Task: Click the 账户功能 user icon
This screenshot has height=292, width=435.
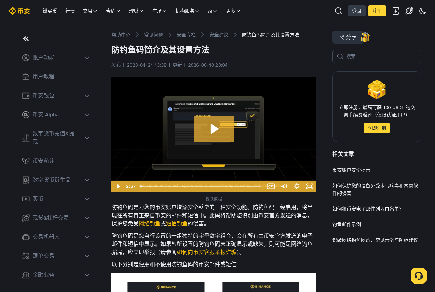Action: [26, 58]
